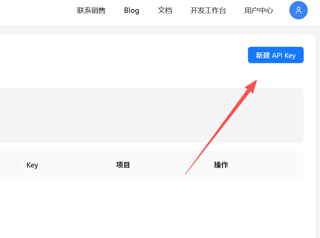Image resolution: width=320 pixels, height=238 pixels.
Task: Select the 项目 column header
Action: pos(122,165)
